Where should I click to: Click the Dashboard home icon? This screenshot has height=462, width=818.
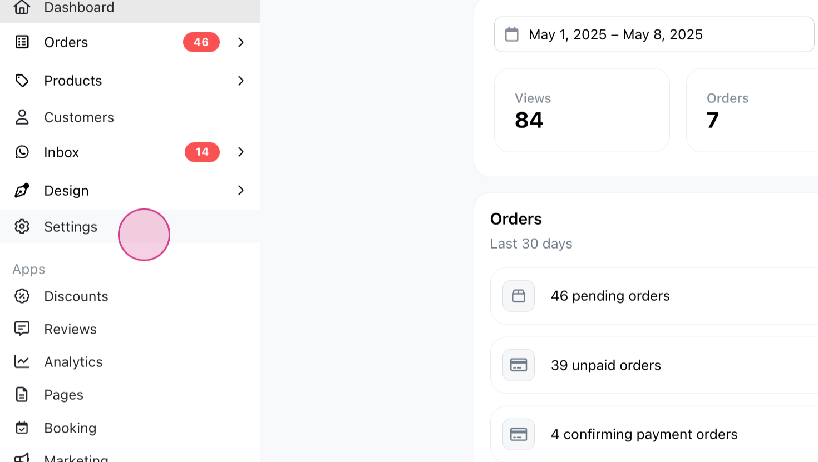22,7
